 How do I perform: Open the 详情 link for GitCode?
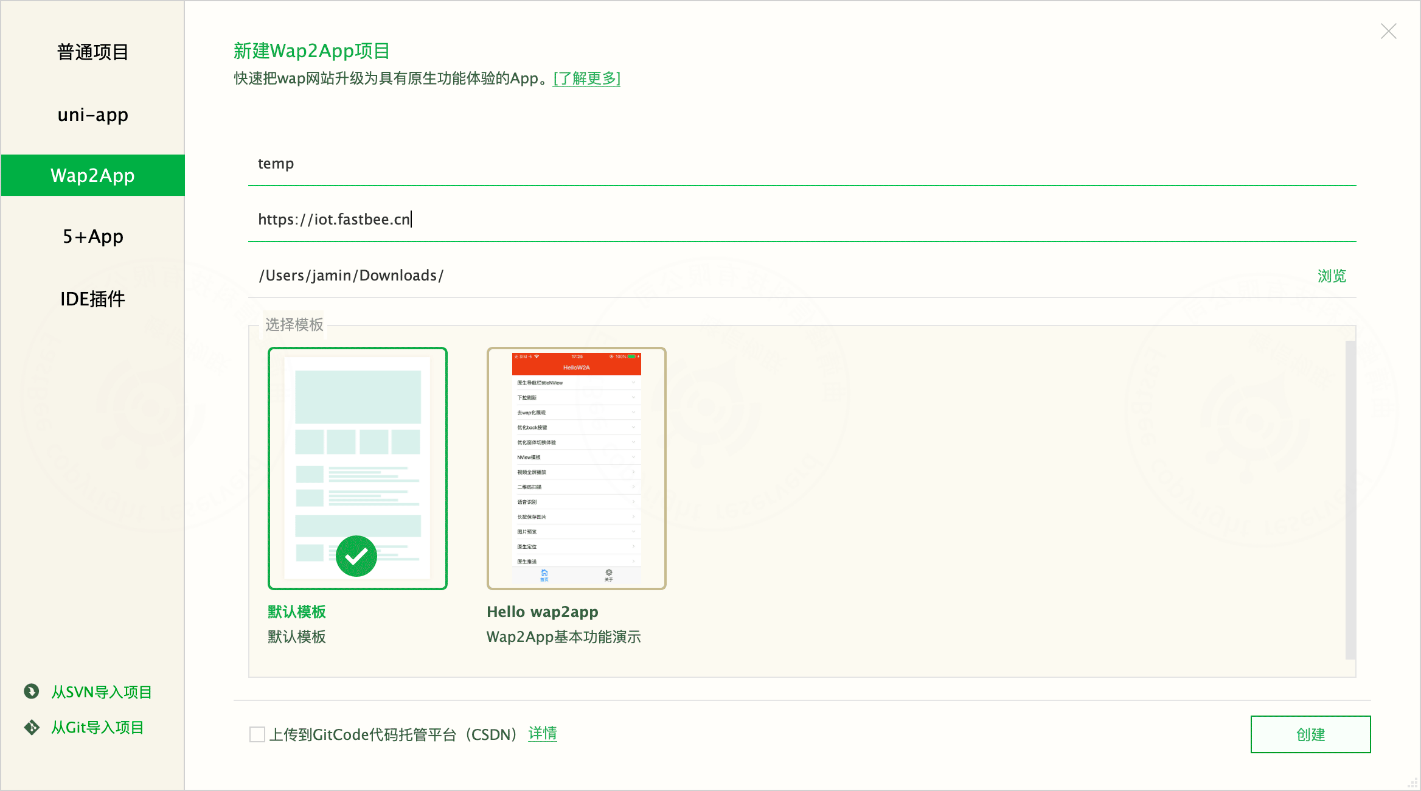543,734
